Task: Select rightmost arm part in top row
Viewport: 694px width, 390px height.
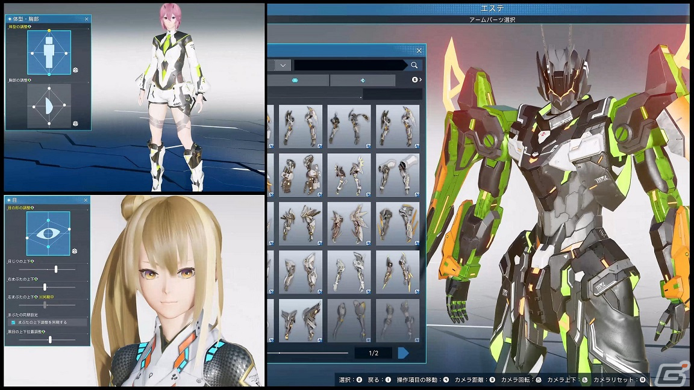Action: (398, 126)
